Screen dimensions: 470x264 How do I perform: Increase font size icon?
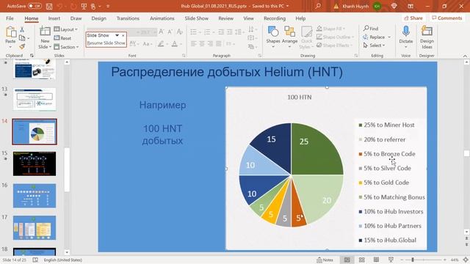tap(162, 32)
